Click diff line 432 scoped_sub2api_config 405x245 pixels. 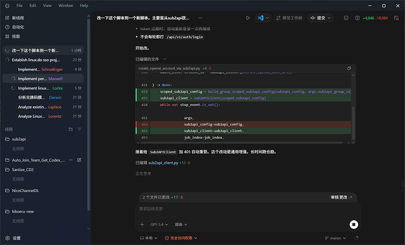(244, 92)
